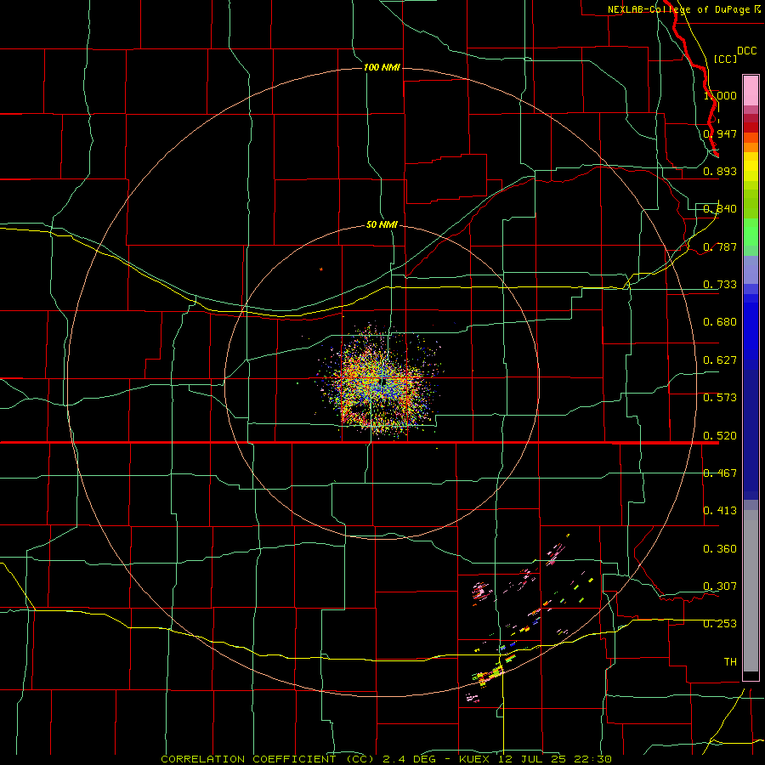Click the 0.467 color scale value
The width and height of the screenshot is (765, 765).
720,473
